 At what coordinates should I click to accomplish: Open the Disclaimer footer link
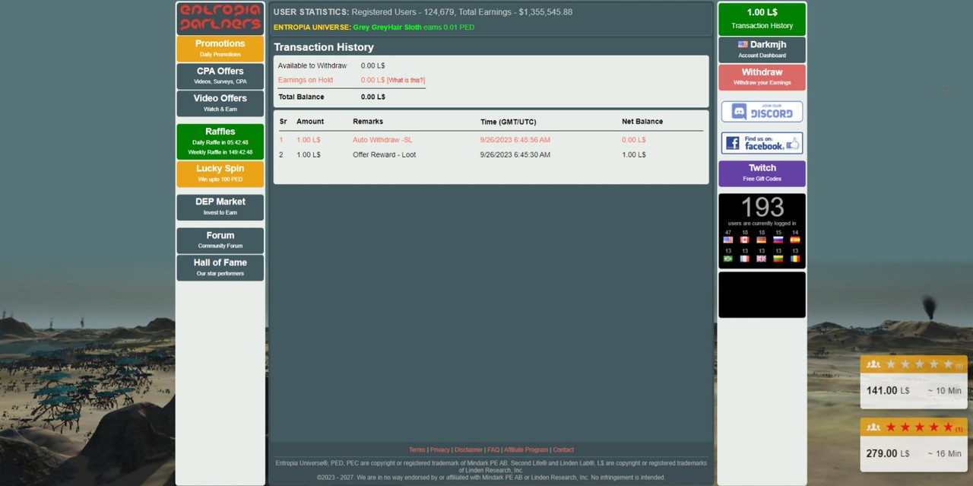click(x=469, y=449)
